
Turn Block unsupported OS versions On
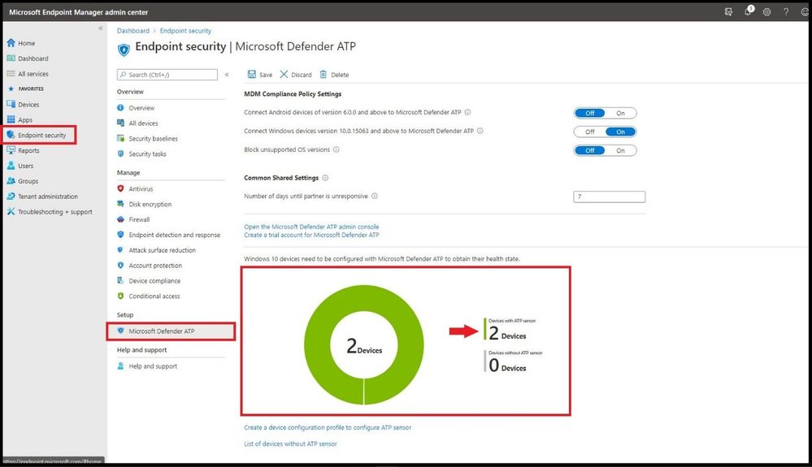click(620, 150)
